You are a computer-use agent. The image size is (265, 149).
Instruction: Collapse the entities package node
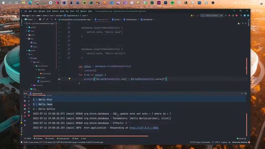tap(36, 70)
